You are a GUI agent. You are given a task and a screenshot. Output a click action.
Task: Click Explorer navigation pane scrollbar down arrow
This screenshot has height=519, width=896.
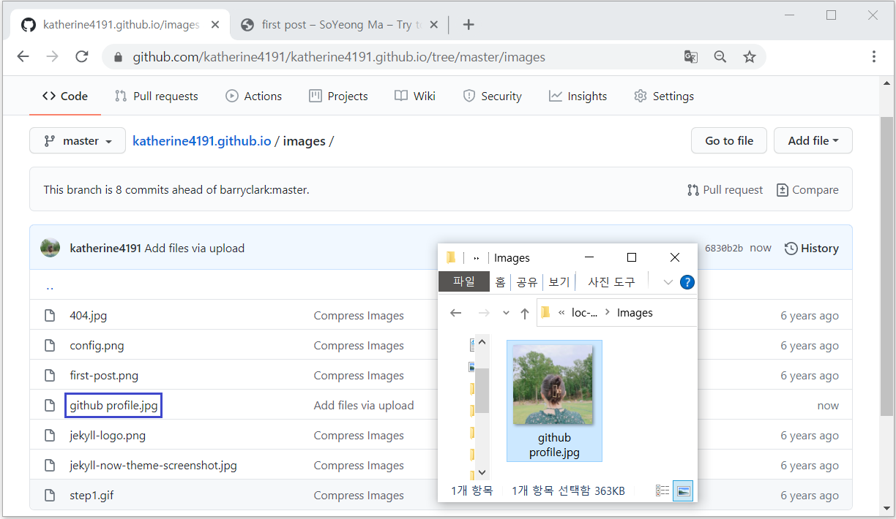point(482,473)
